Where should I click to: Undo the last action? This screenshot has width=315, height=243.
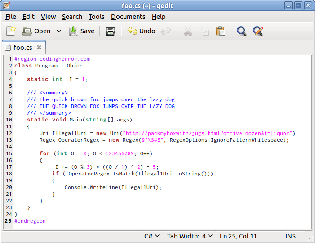[x=141, y=31]
